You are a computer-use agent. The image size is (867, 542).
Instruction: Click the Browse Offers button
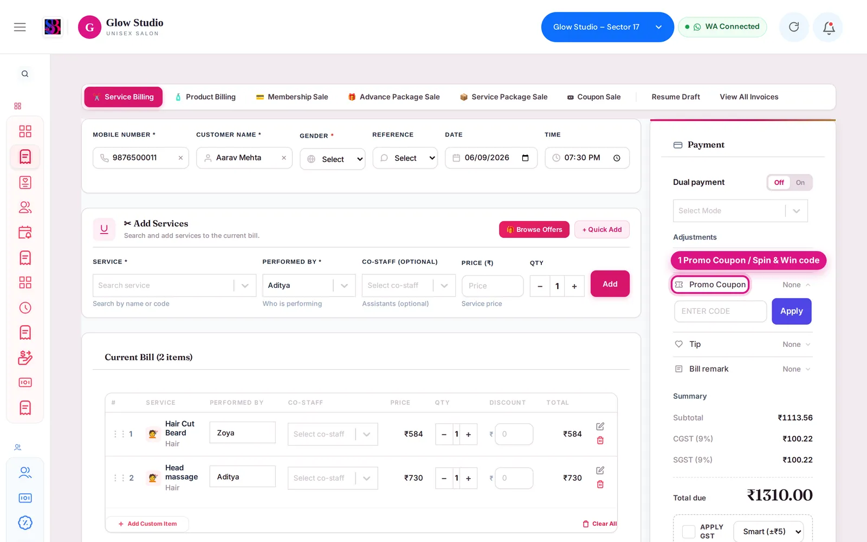pos(534,230)
